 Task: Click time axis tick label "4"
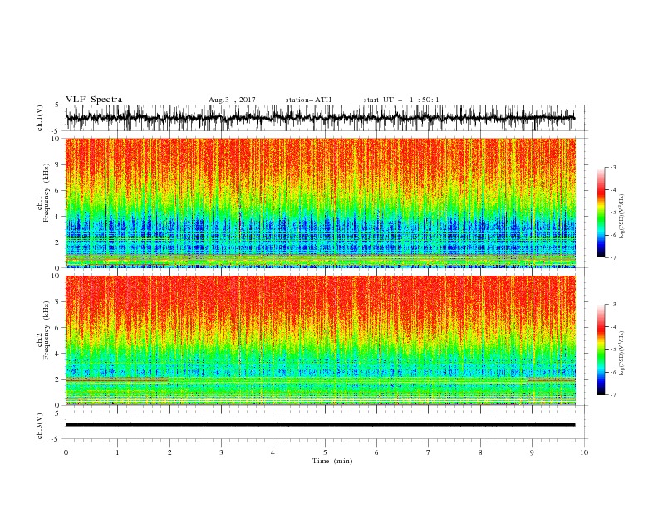coord(273,452)
